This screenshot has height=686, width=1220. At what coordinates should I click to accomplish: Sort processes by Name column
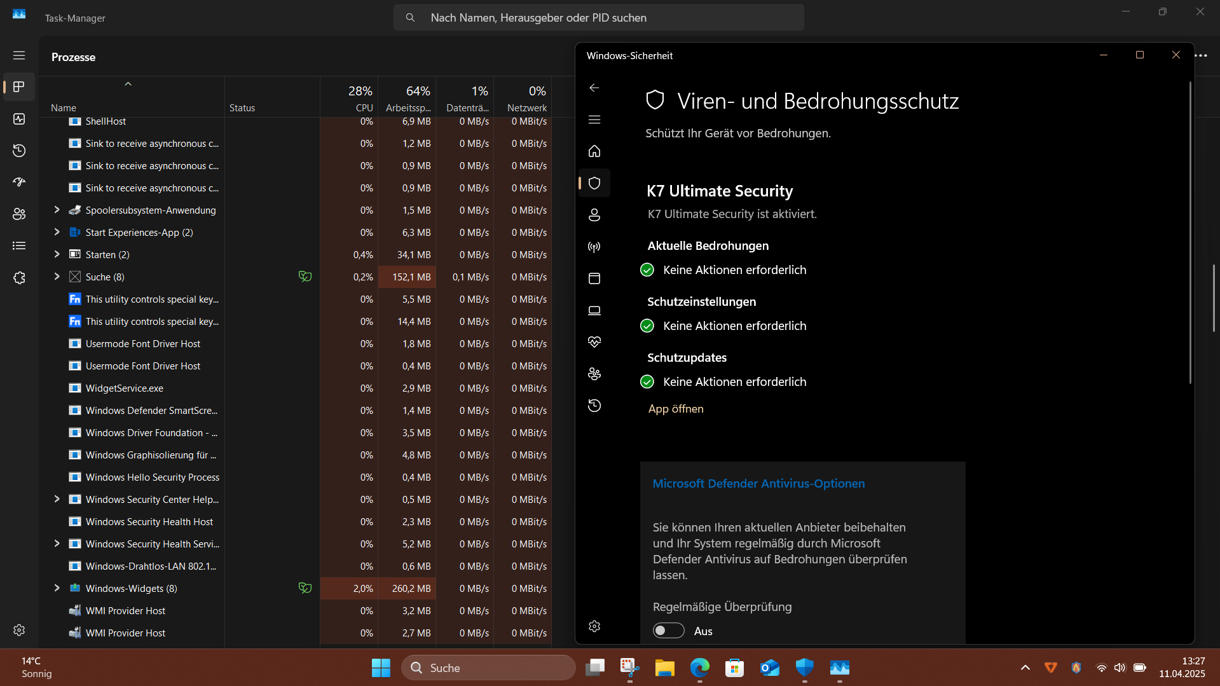point(132,97)
